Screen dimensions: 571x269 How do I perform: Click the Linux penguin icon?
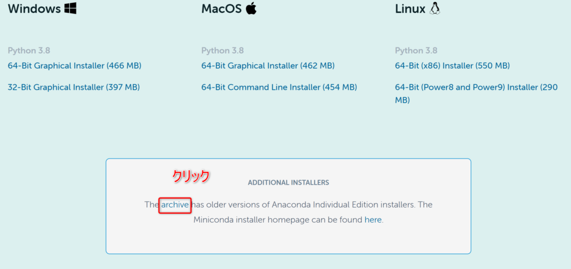point(435,8)
